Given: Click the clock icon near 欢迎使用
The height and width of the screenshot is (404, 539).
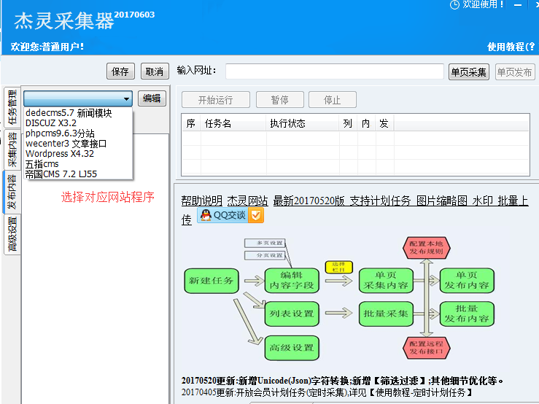Looking at the screenshot, I should (454, 4).
